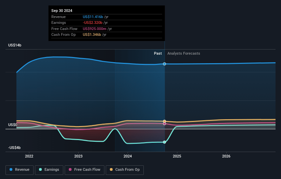
Task: Click the 2025 x-axis label
Action: [177, 156]
